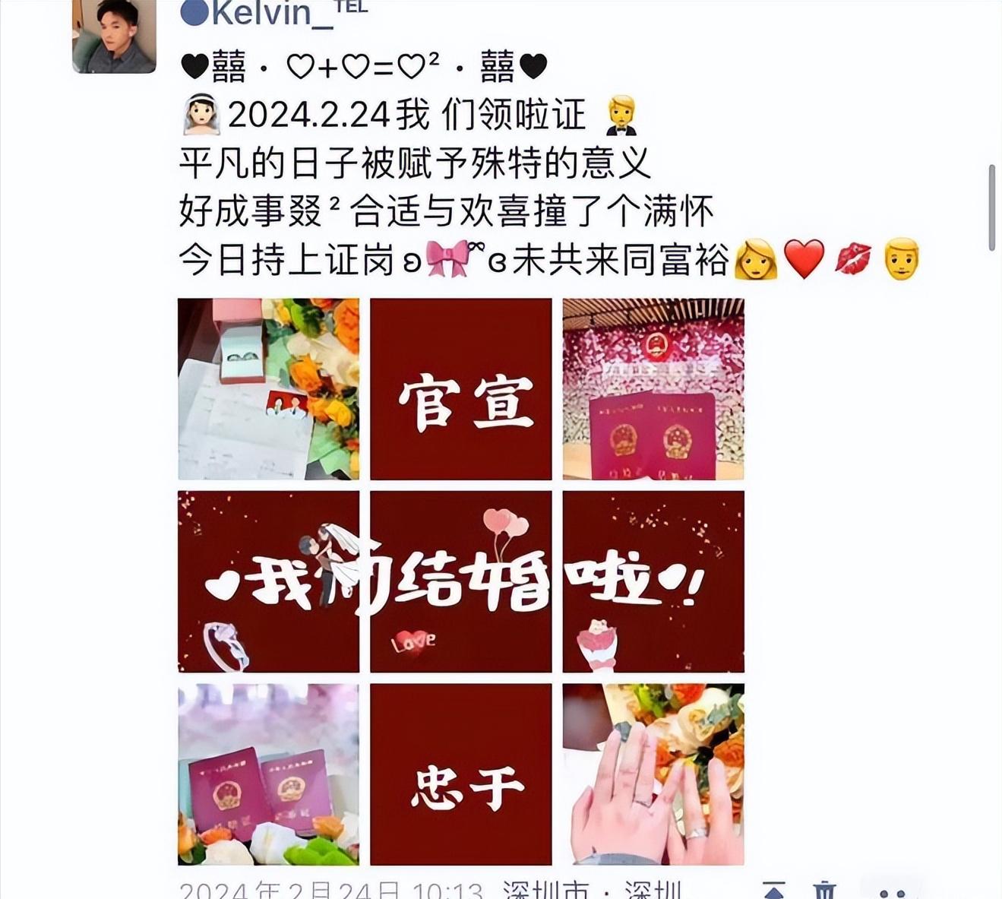This screenshot has height=899, width=1002.
Task: Open the 我们 cartoon couple image
Action: coord(268,581)
